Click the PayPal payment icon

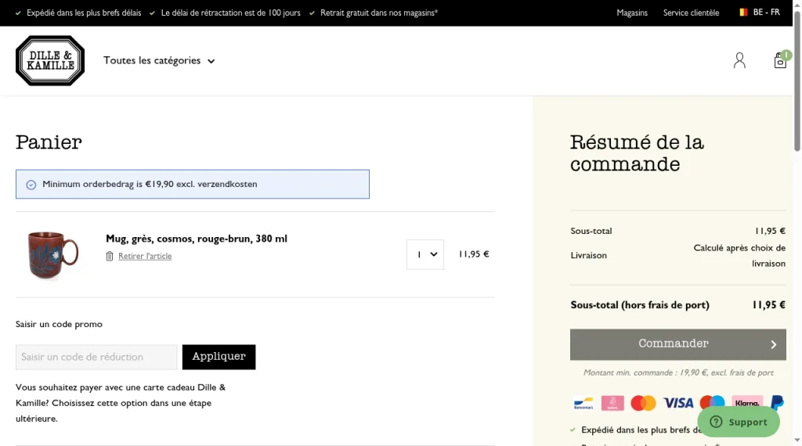point(777,403)
